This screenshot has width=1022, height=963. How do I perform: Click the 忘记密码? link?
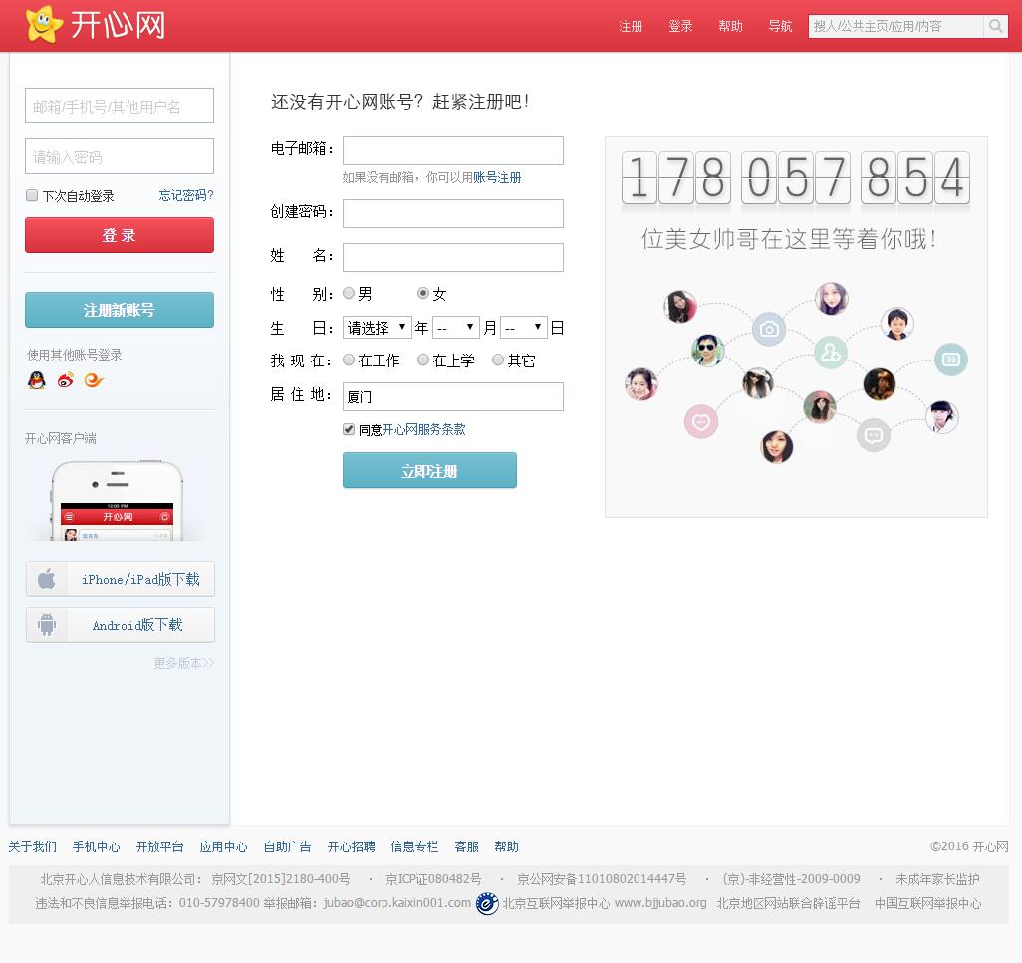(x=186, y=195)
